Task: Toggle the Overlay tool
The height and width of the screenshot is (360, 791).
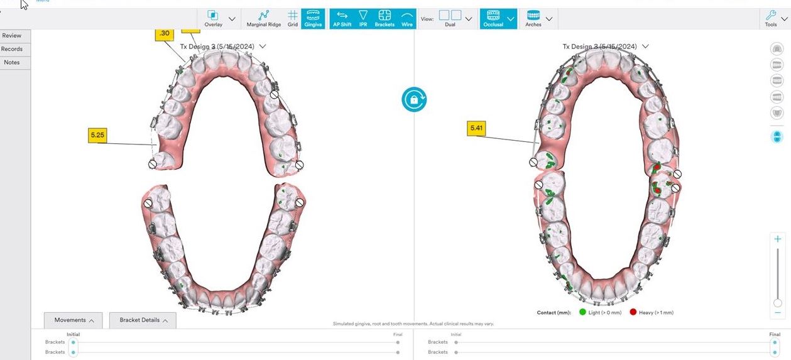Action: click(213, 18)
